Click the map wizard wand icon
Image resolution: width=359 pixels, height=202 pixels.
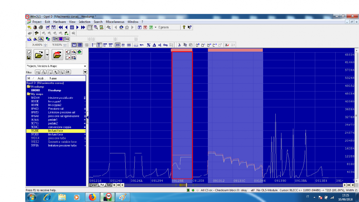(x=74, y=52)
